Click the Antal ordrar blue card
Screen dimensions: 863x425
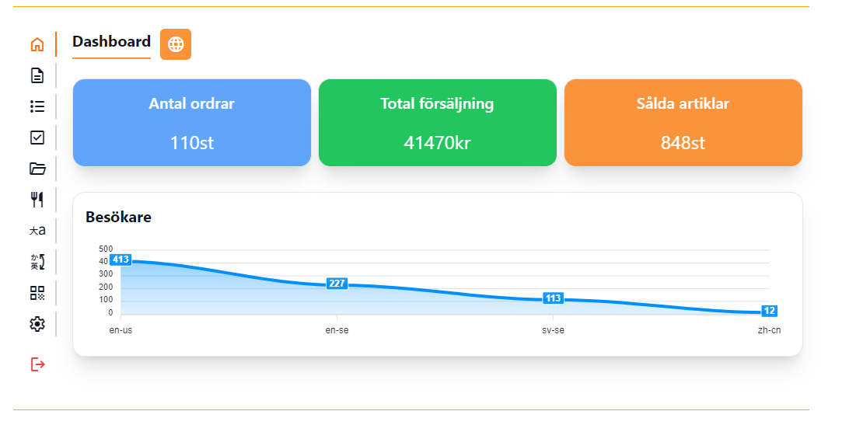tap(192, 123)
